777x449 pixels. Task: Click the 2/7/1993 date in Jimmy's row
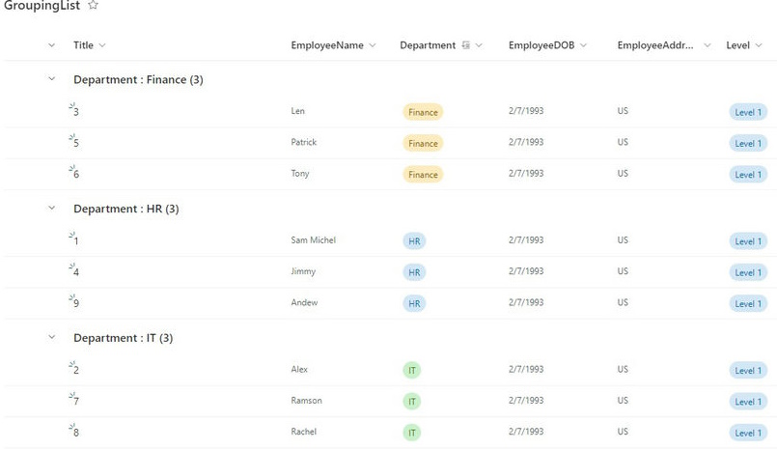[526, 271]
